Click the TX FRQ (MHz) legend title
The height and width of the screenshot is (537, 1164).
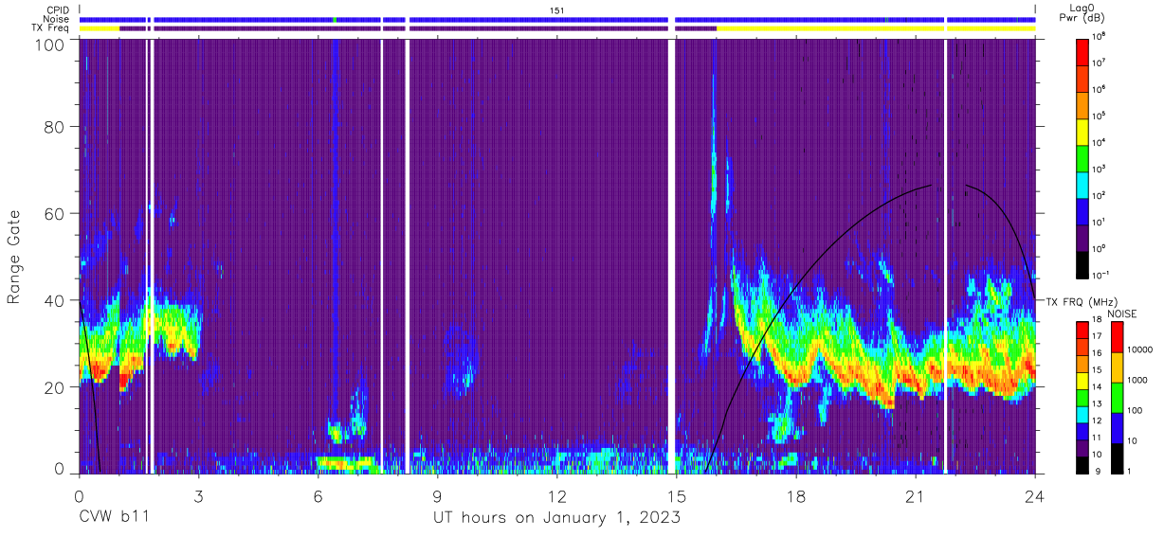click(1083, 301)
